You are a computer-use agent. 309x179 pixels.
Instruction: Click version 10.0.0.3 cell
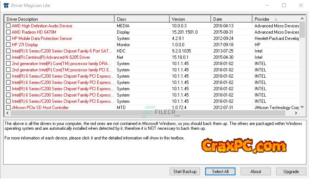point(179,26)
